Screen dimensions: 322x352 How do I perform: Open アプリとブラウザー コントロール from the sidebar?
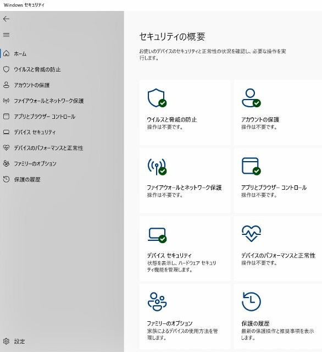(x=45, y=117)
